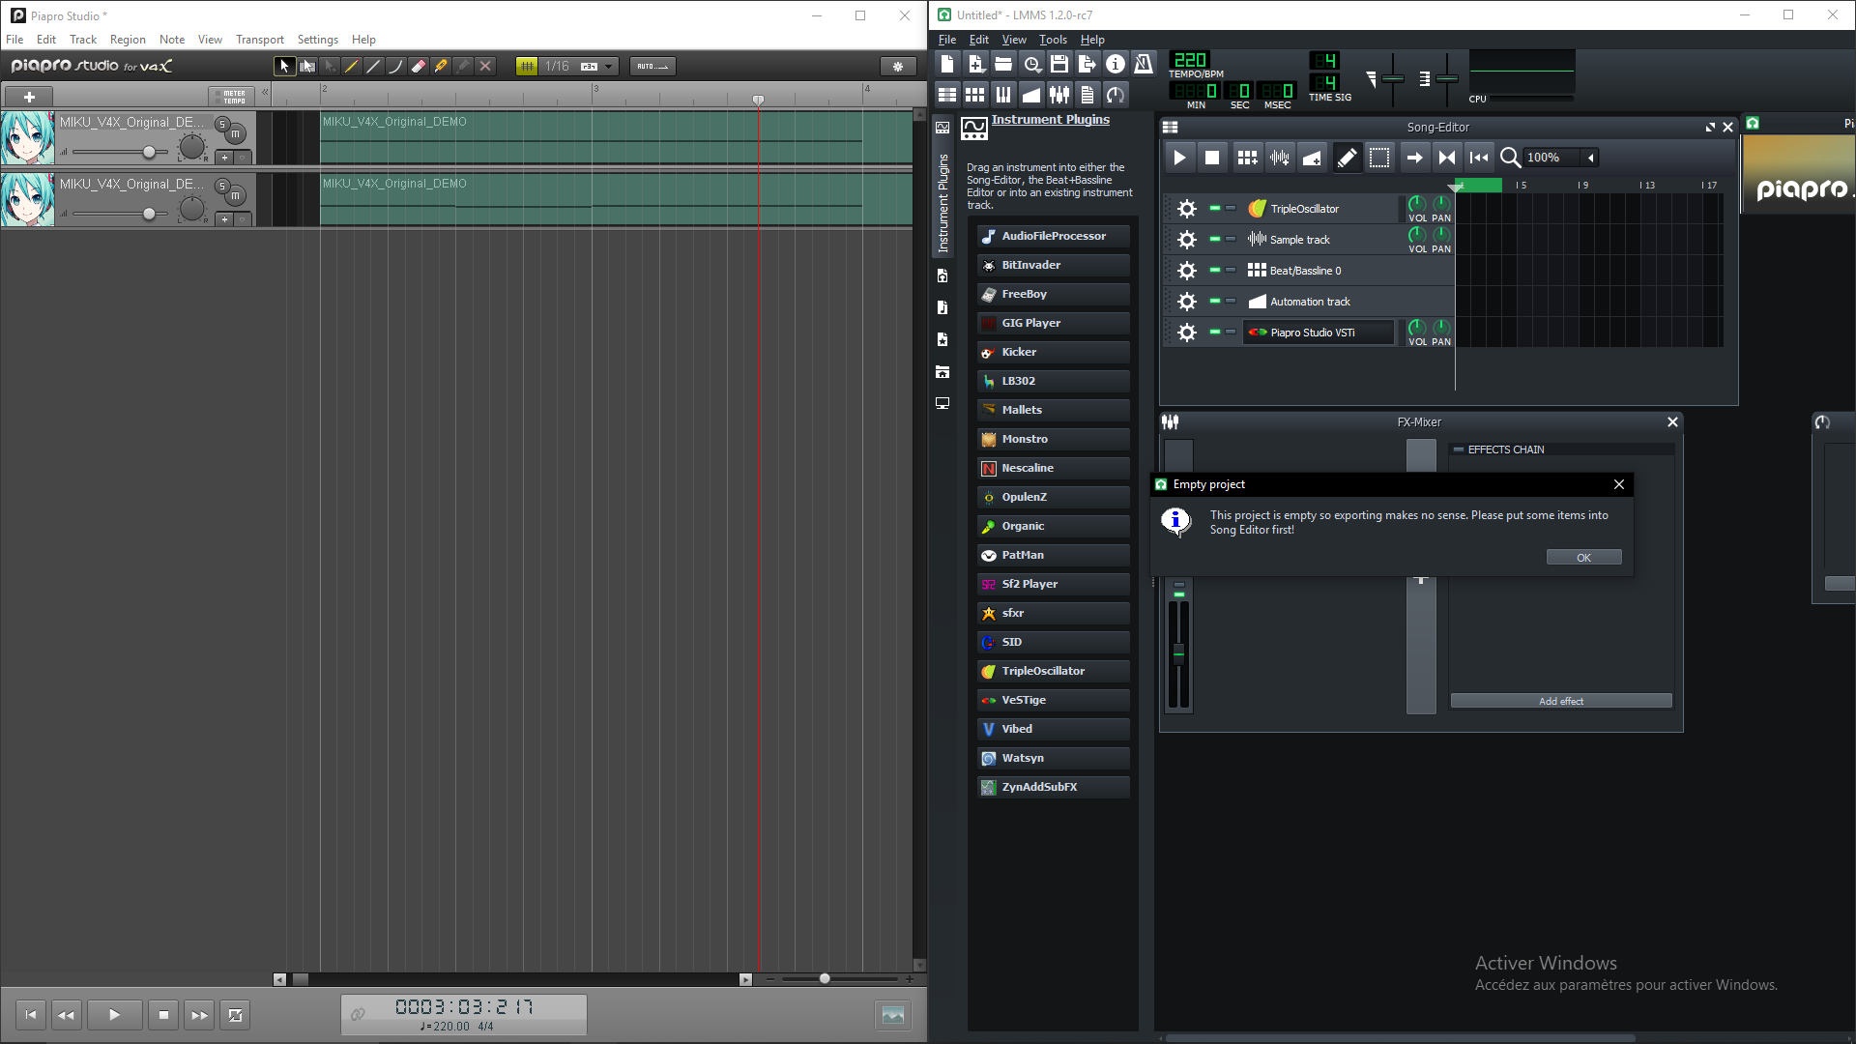Viewport: 1856px width, 1044px height.
Task: Select Draw mode in the Song Editor
Action: point(1347,157)
